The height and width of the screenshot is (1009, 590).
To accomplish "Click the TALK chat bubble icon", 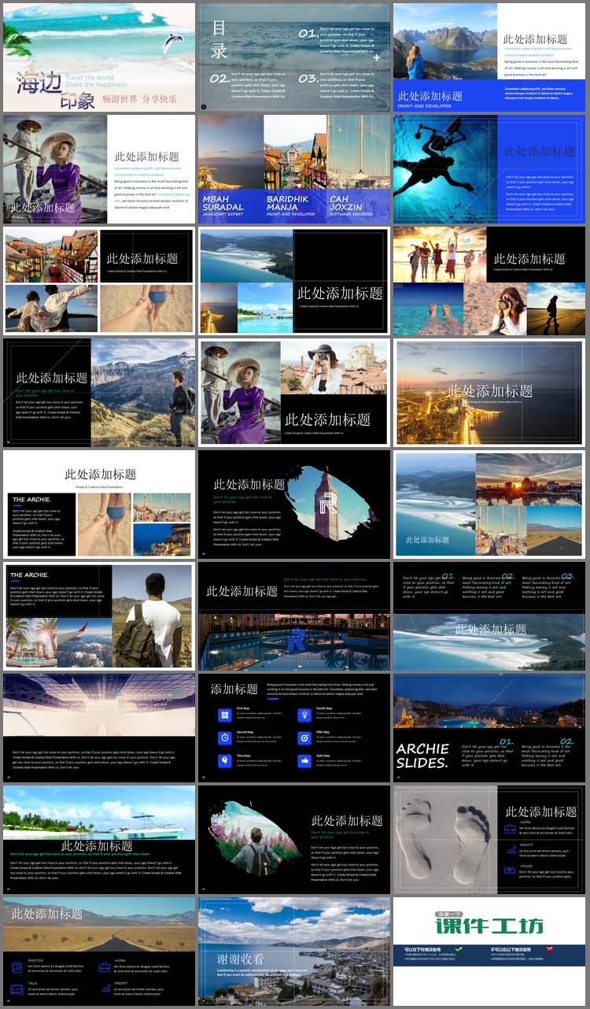I will click(x=17, y=989).
